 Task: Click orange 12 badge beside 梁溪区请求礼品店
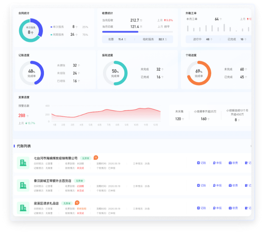77,203
